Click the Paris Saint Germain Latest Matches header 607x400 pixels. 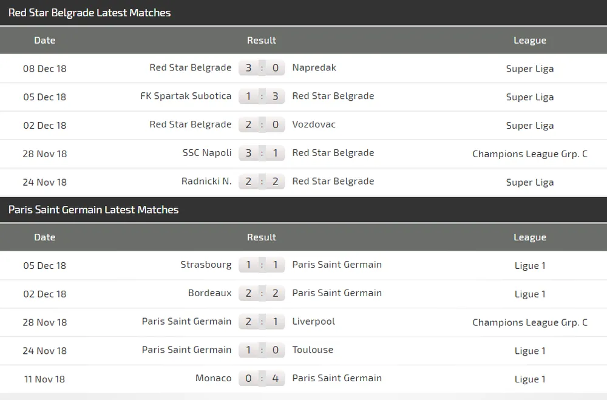click(93, 210)
